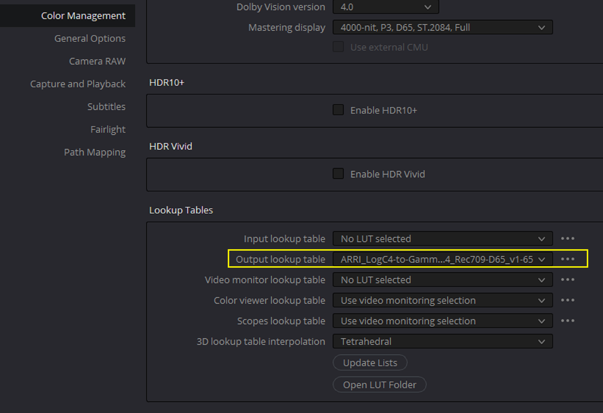Open Fairlight settings page
This screenshot has height=413, width=603.
point(107,130)
